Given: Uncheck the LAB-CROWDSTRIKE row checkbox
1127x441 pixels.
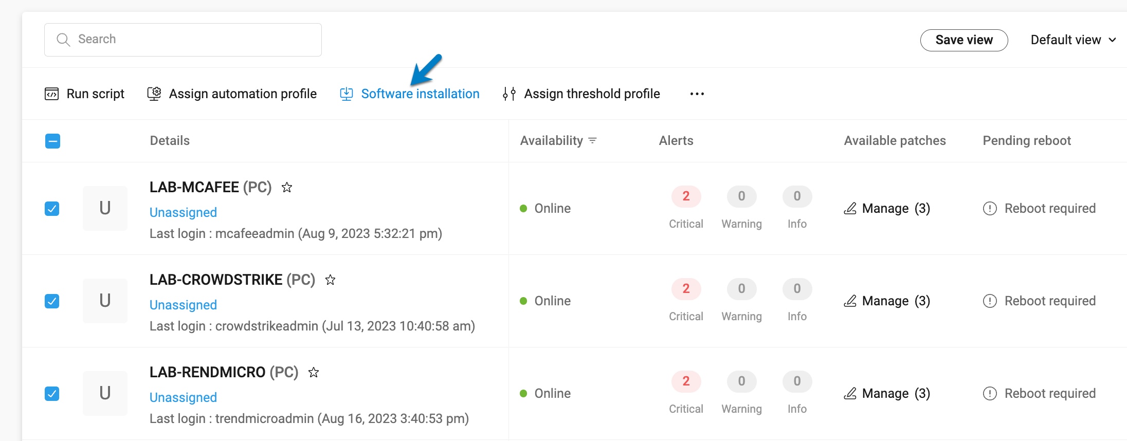Looking at the screenshot, I should click(x=52, y=301).
